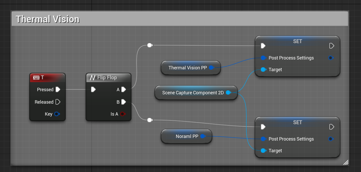Viewport: 361px width, 172px height.
Task: Click upper SET Post Process Settings output pin
Action: point(331,58)
